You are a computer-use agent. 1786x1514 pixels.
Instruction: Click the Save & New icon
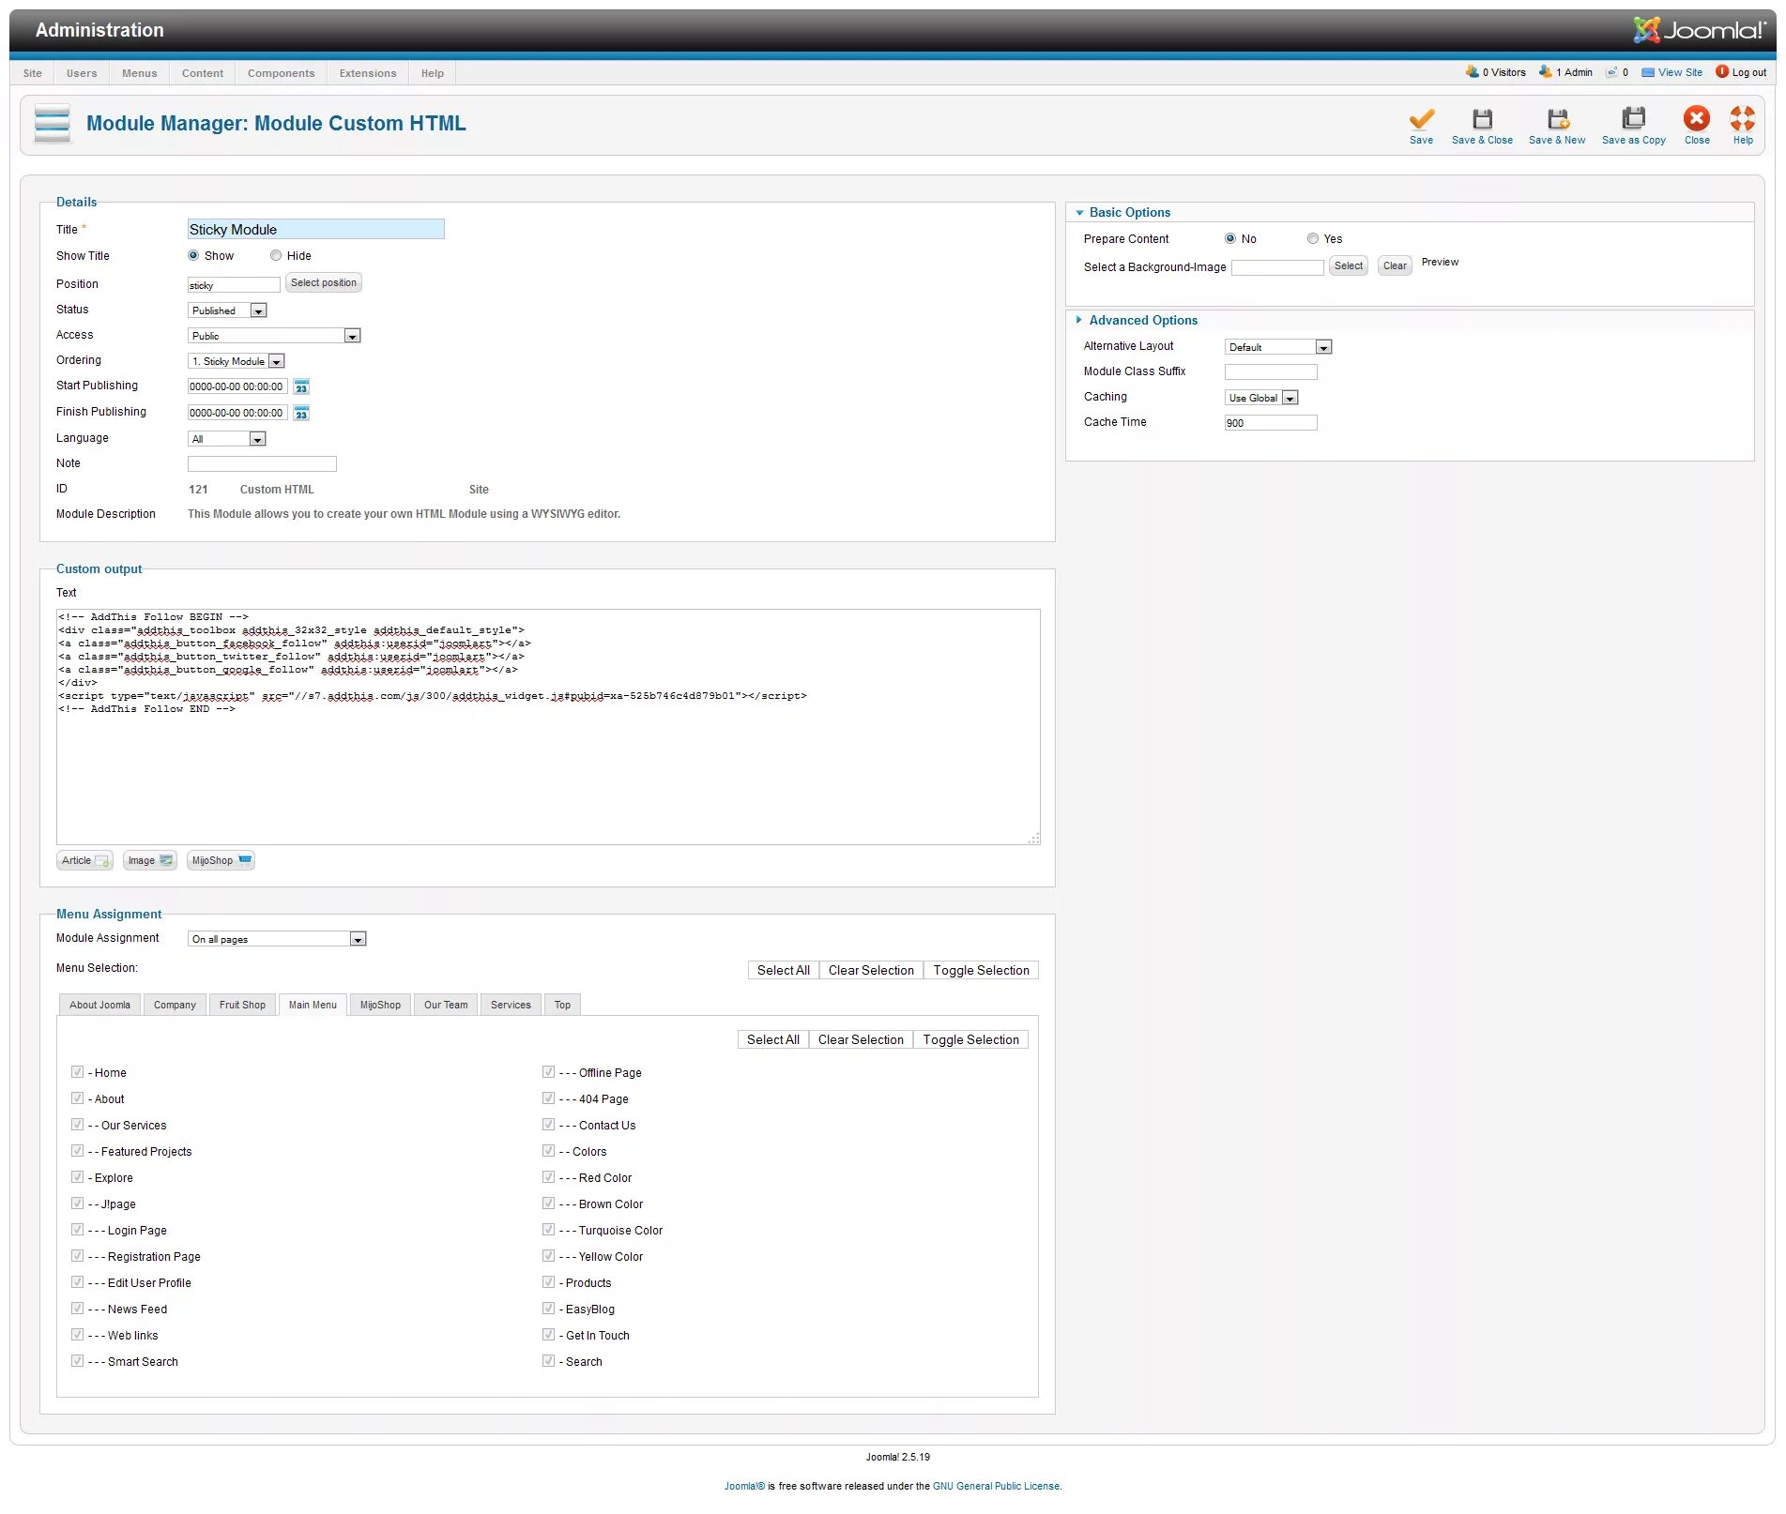pos(1558,119)
